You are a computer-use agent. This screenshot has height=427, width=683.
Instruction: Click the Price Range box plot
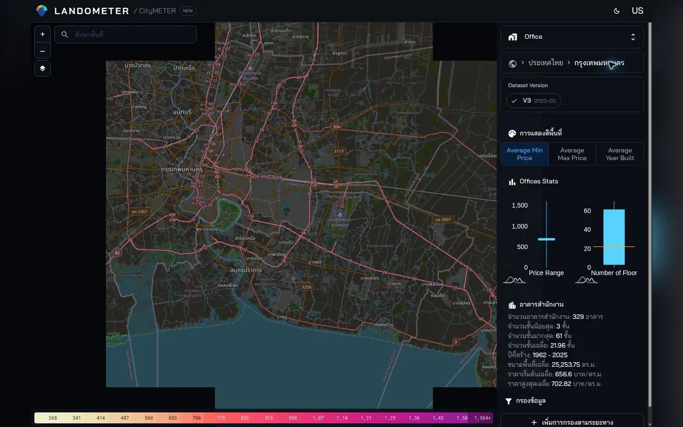coord(546,235)
